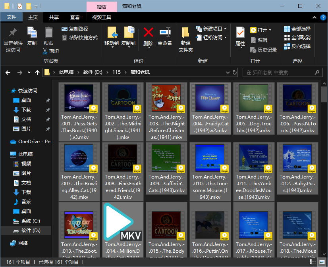The width and height of the screenshot is (328, 267).
Task: Select the 001 Puss Gets The Boot video
Action: point(79,112)
